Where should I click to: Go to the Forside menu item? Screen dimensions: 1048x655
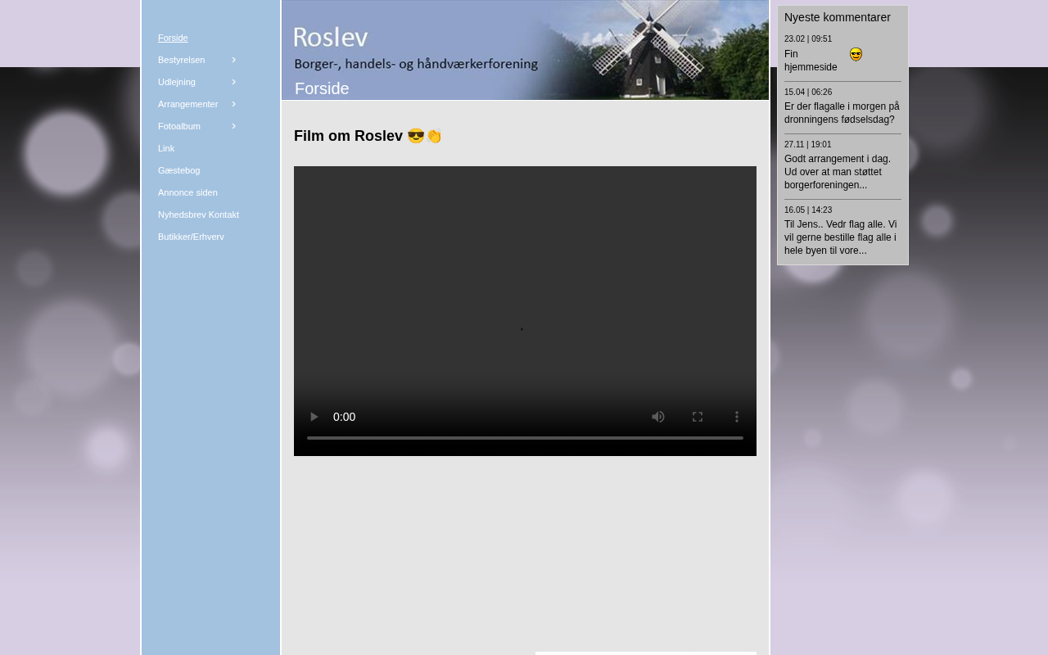(173, 38)
